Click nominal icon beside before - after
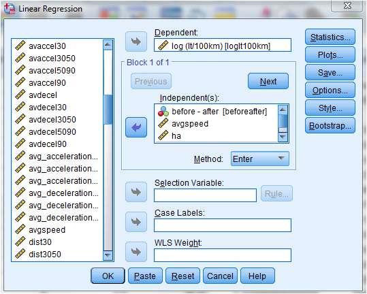The height and width of the screenshot is (294, 367). coord(163,112)
